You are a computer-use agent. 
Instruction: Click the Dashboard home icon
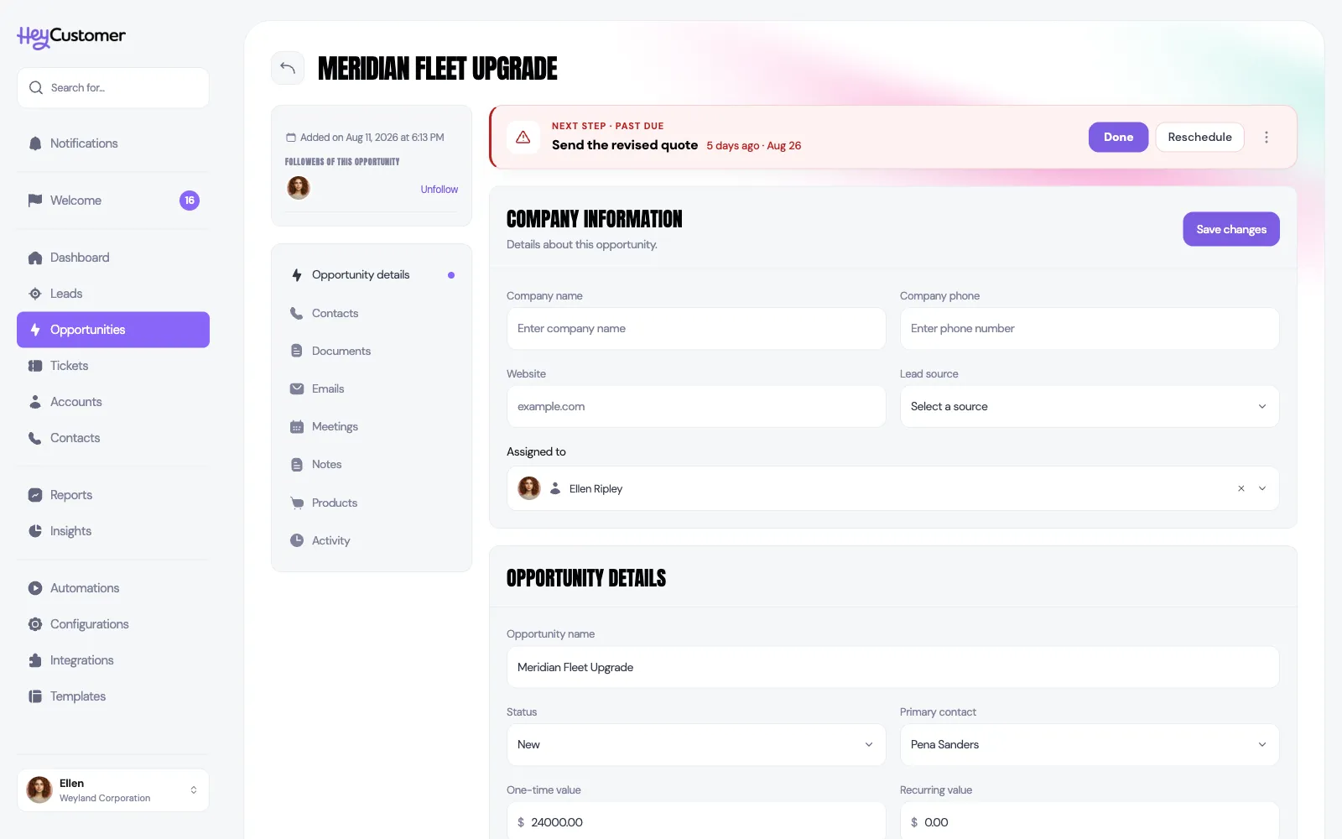point(35,258)
